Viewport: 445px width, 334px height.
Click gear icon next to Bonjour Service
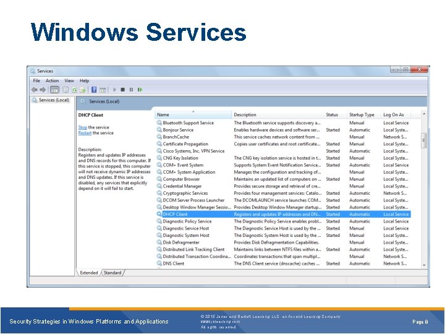click(x=159, y=130)
